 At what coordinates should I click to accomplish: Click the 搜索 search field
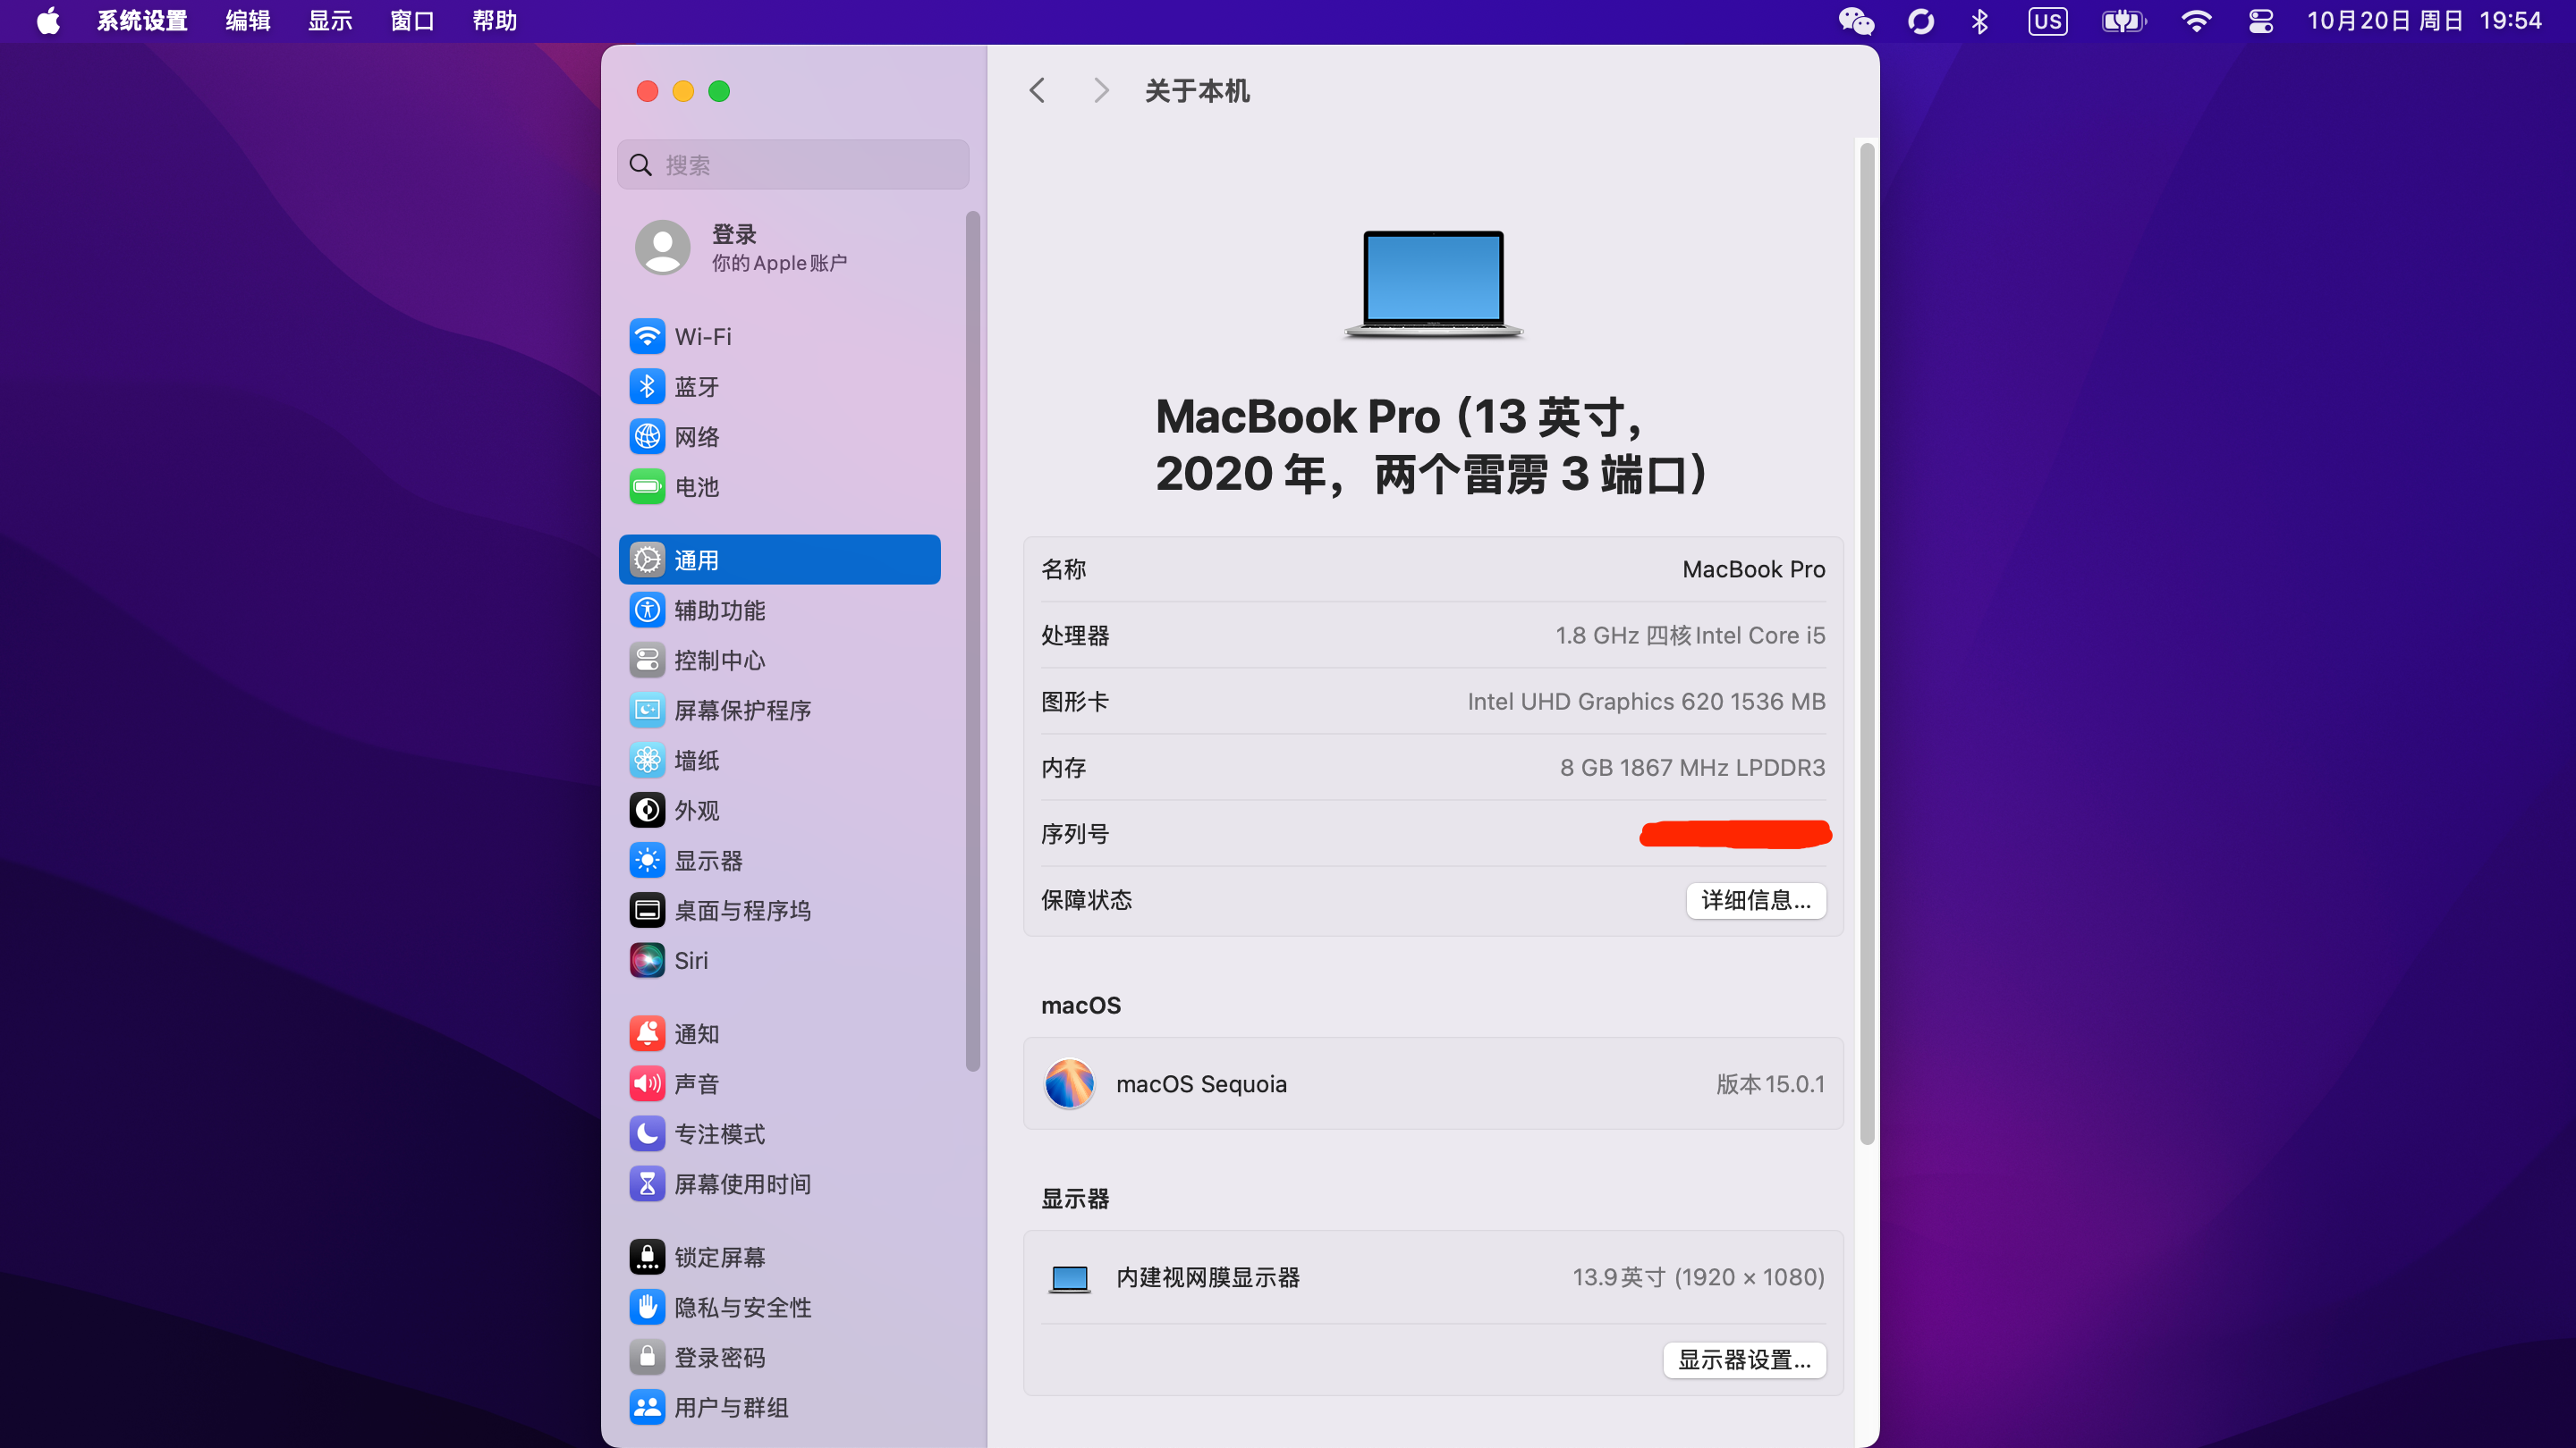tap(793, 164)
